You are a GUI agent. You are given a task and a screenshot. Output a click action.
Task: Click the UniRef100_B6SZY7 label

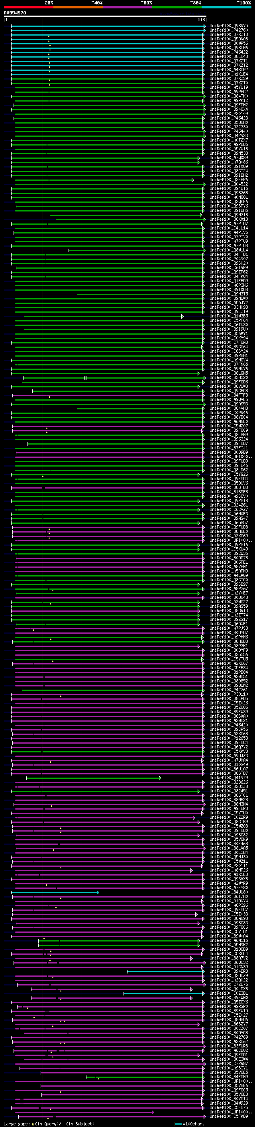tap(229, 1024)
